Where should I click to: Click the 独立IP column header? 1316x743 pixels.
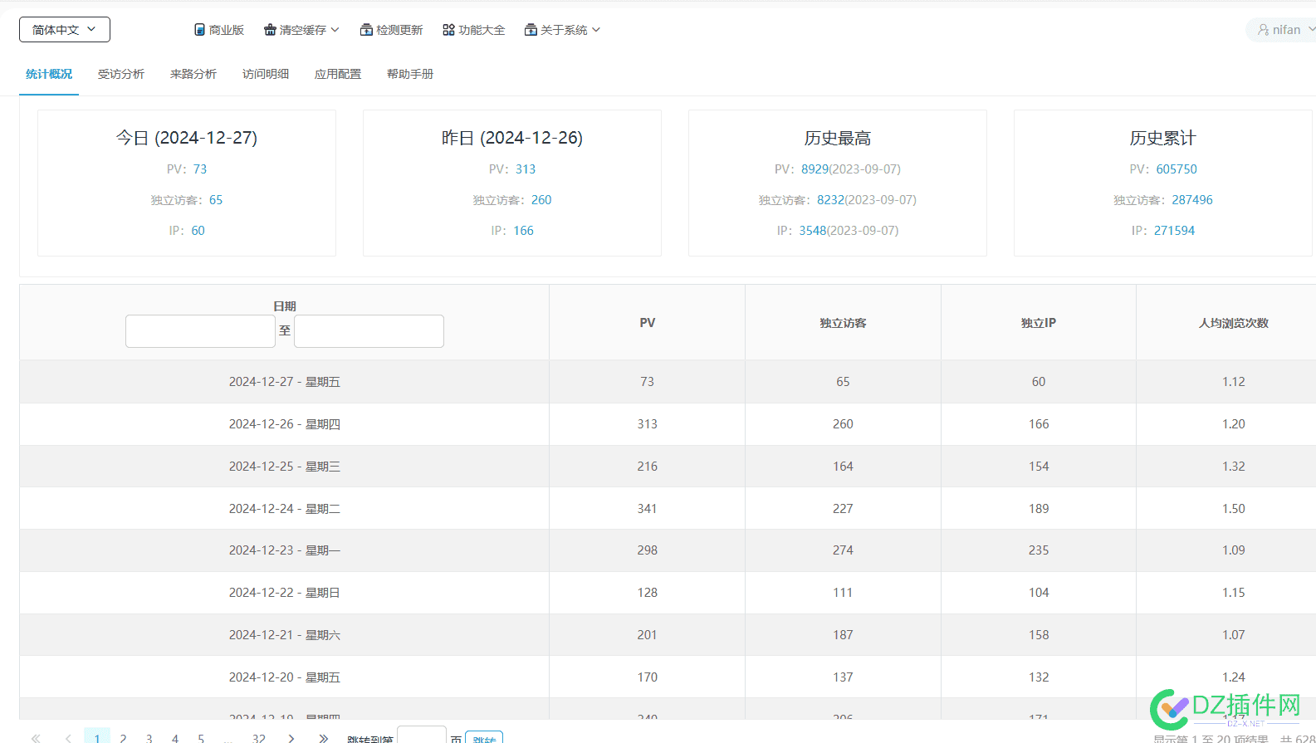1039,323
